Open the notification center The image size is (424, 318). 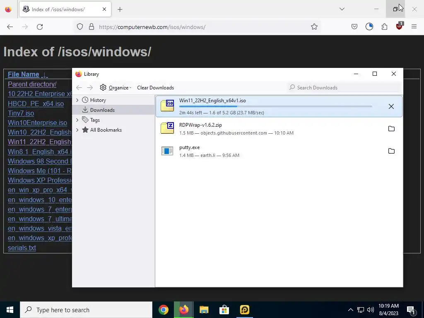pyautogui.click(x=411, y=310)
